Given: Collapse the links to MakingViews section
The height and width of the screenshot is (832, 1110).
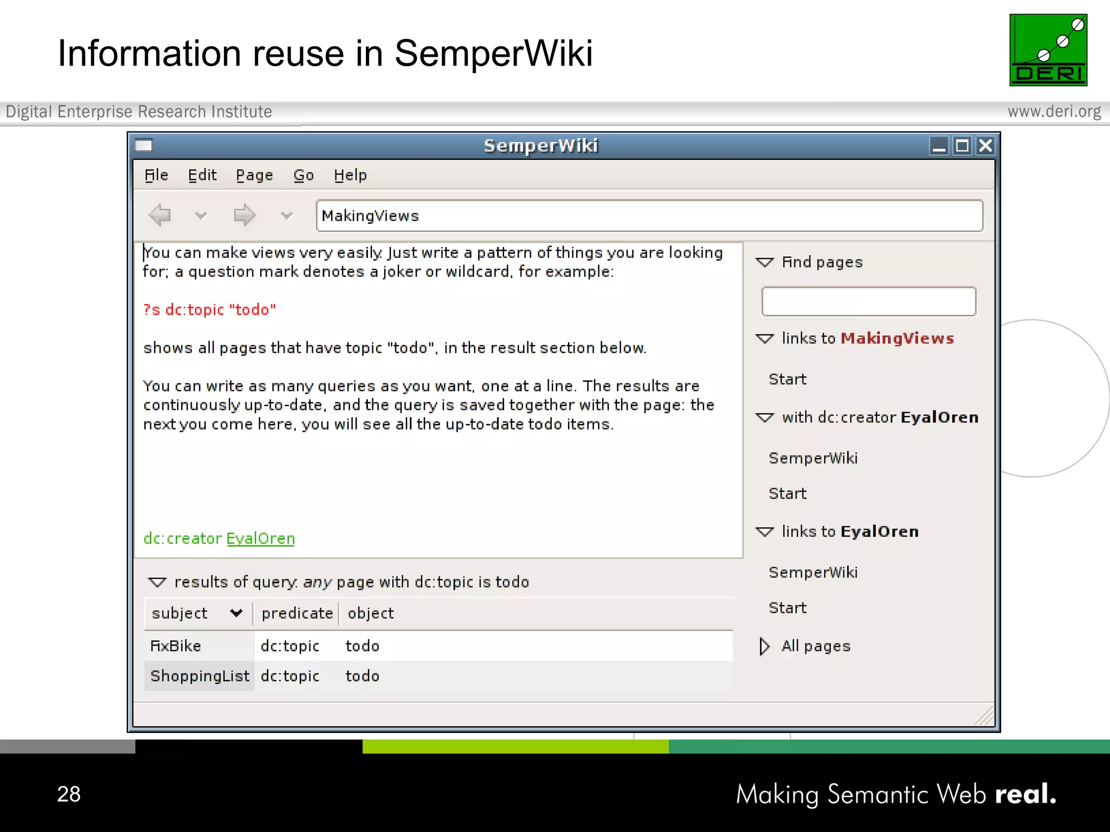Looking at the screenshot, I should click(x=765, y=339).
